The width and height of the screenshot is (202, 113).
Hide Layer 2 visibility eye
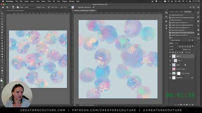pyautogui.click(x=170, y=61)
